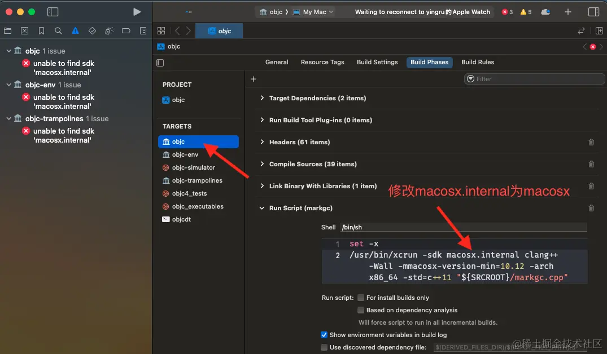The height and width of the screenshot is (354, 607).
Task: Open the find navigator magnifier
Action: (x=59, y=31)
